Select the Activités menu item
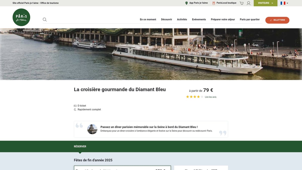Screen dimensions: 302x170 (x=182, y=19)
